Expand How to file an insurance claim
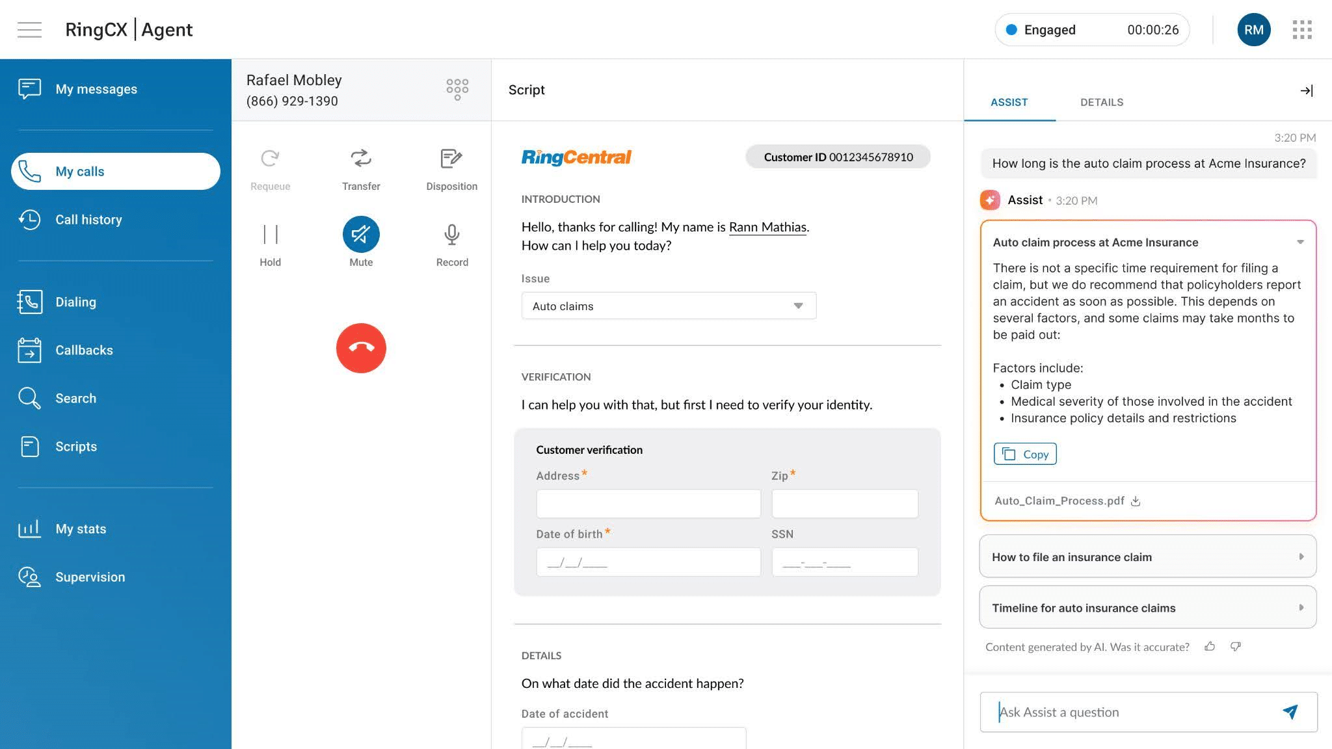The height and width of the screenshot is (749, 1332). [x=1147, y=557]
